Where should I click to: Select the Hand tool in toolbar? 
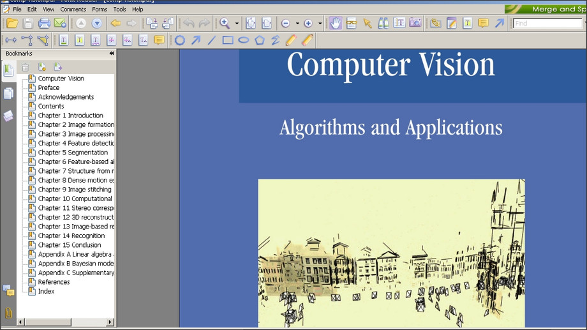(336, 23)
